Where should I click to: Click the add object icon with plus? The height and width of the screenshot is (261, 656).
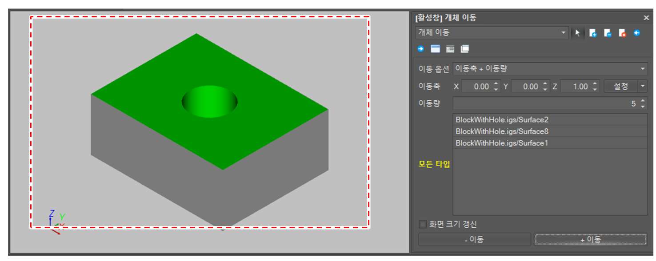593,33
